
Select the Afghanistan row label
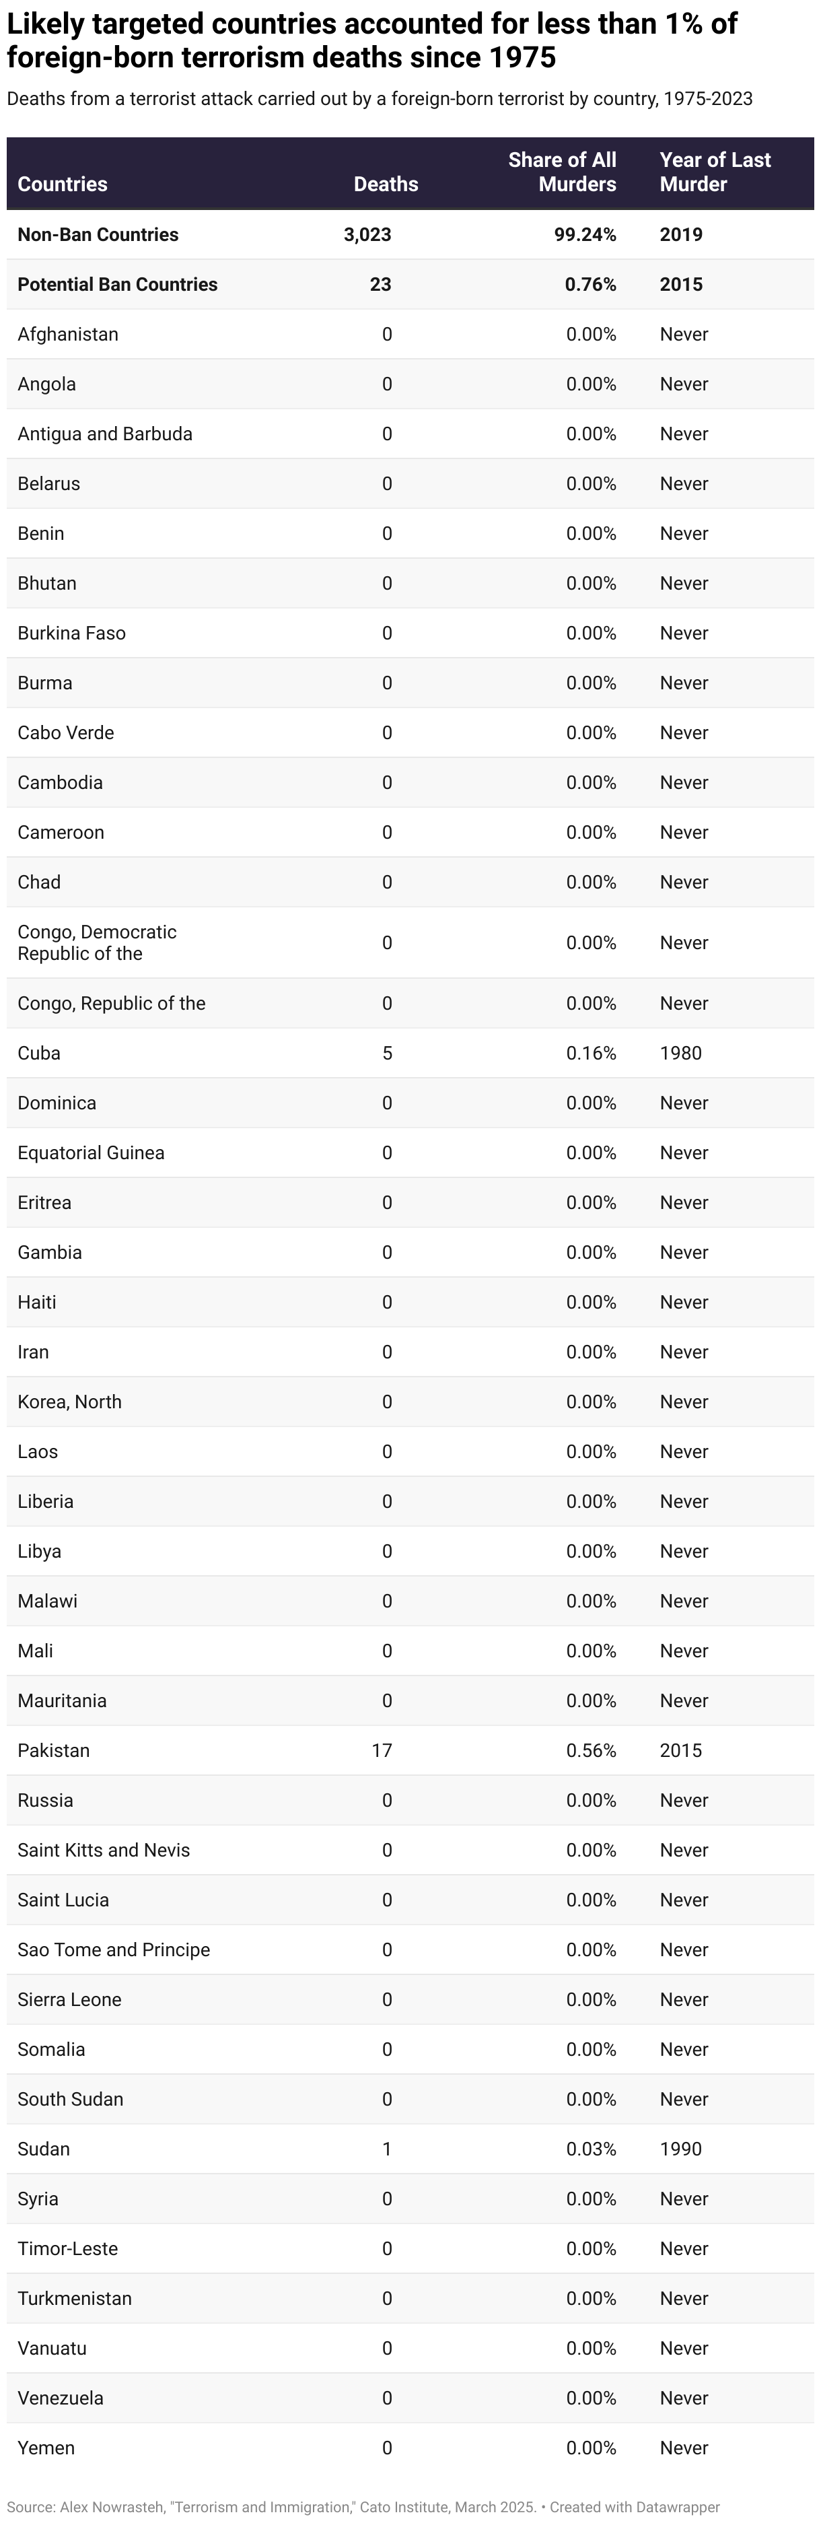[x=67, y=334]
